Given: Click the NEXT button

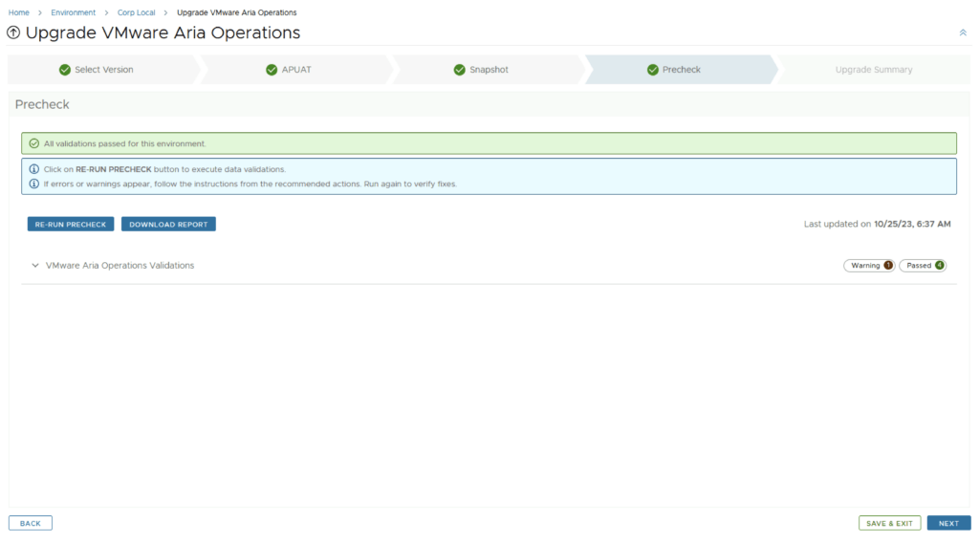Looking at the screenshot, I should (x=948, y=523).
